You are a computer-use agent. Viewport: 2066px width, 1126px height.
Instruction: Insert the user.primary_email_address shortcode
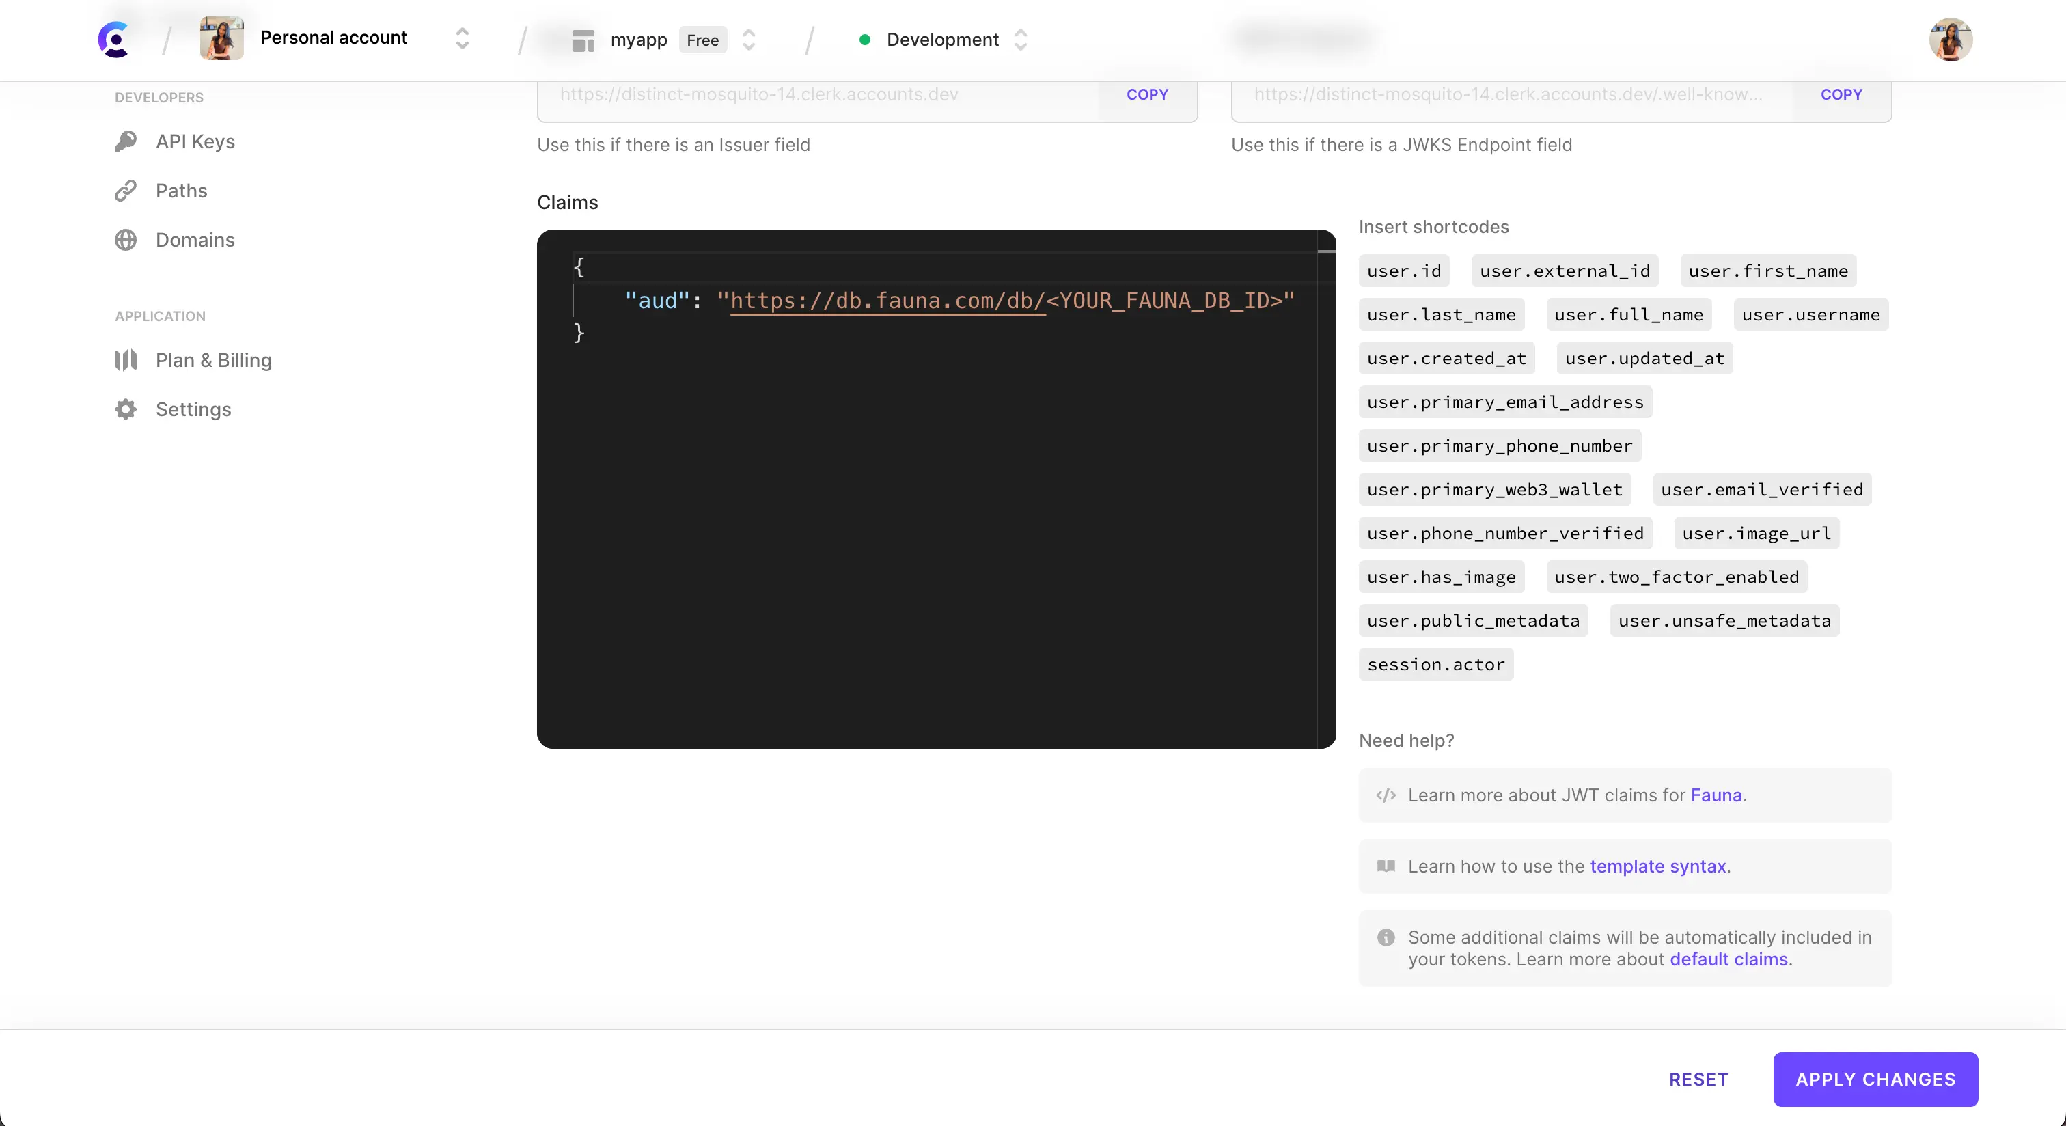tap(1504, 402)
